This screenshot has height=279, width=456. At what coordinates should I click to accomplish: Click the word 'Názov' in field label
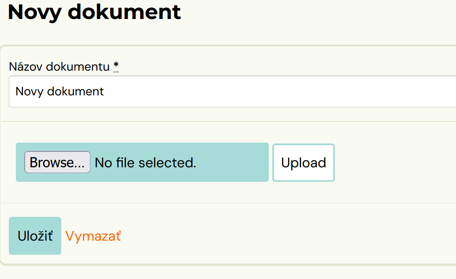[26, 67]
